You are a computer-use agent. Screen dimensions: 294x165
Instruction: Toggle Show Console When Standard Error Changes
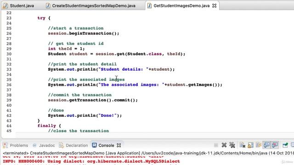point(275,145)
